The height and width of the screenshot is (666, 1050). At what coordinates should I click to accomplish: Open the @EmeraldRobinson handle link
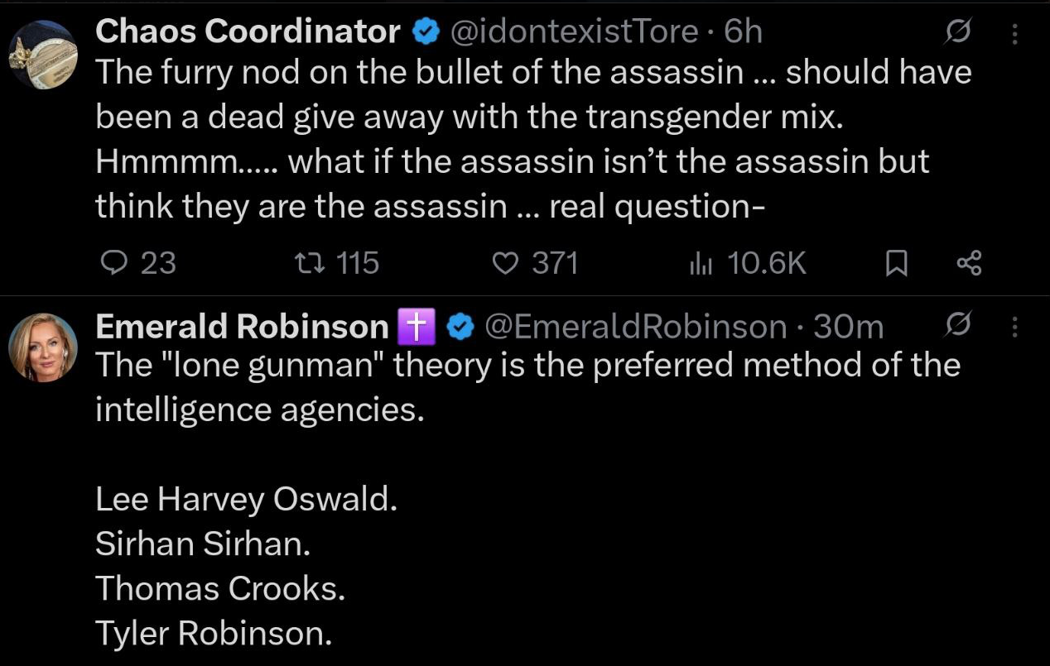pos(634,327)
